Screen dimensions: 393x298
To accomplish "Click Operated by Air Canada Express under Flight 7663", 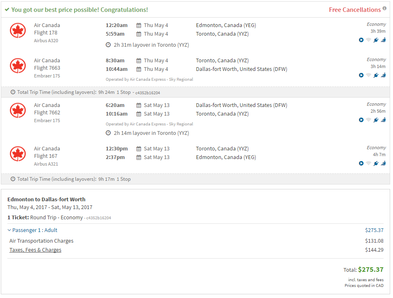I will (x=150, y=80).
